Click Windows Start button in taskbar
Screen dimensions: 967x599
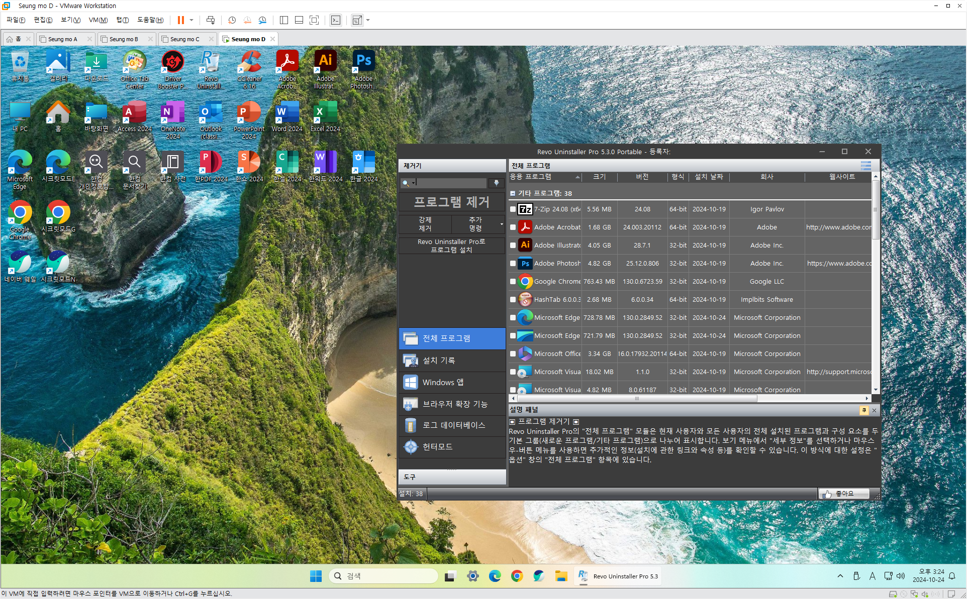(316, 576)
